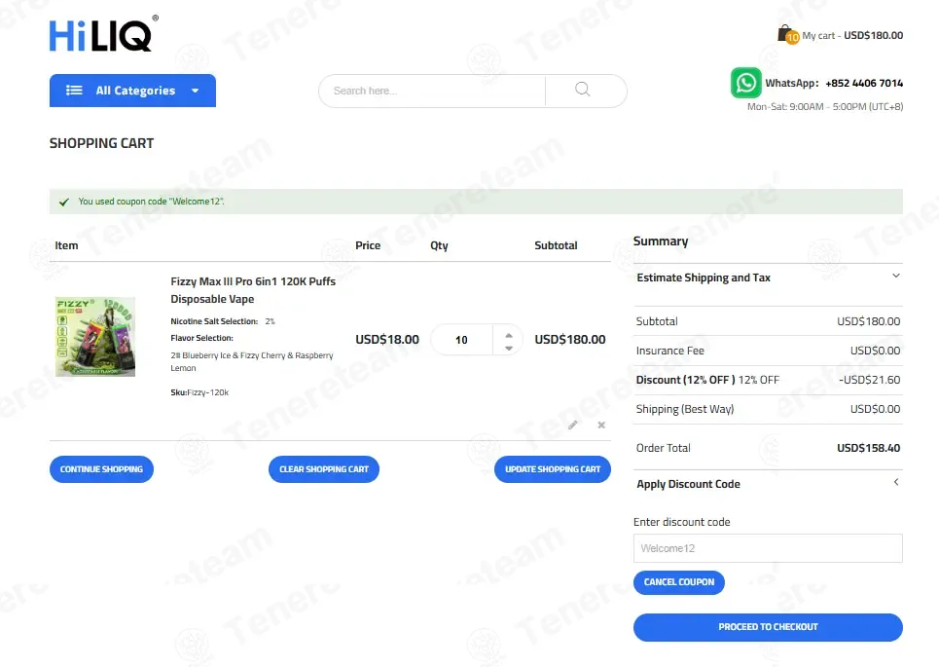Click the Update Shopping Cart button
The height and width of the screenshot is (667, 939).
[552, 469]
